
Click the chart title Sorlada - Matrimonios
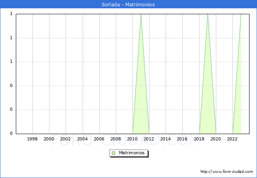point(128,4)
